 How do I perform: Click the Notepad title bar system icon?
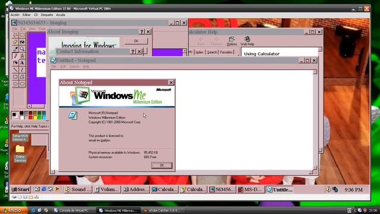(x=53, y=60)
